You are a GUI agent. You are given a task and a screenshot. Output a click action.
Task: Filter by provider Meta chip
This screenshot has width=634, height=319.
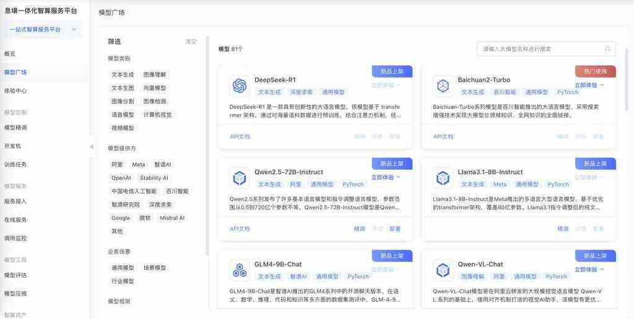139,165
